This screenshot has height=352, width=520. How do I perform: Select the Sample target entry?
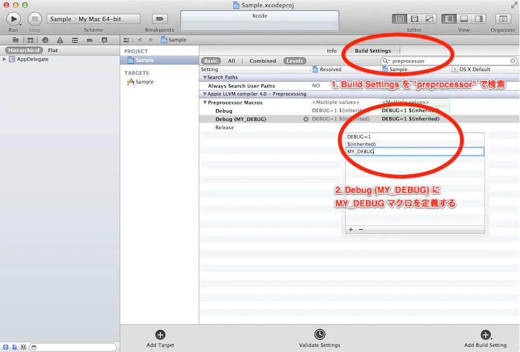(x=140, y=82)
